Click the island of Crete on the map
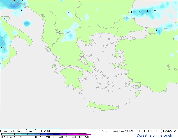 tap(103, 106)
